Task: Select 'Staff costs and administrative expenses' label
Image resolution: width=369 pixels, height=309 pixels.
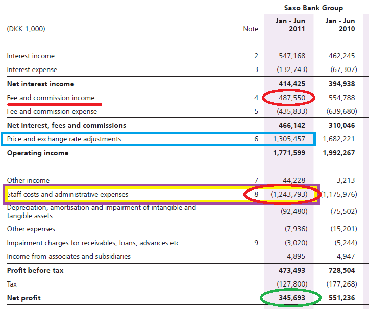Action: 68,194
